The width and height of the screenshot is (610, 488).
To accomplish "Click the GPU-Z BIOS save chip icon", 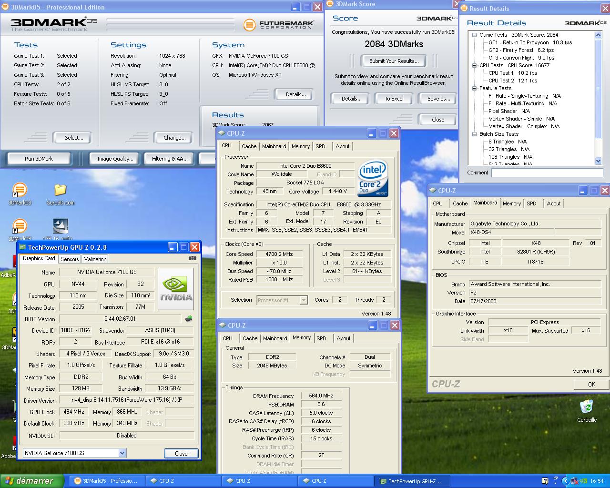I will click(189, 319).
